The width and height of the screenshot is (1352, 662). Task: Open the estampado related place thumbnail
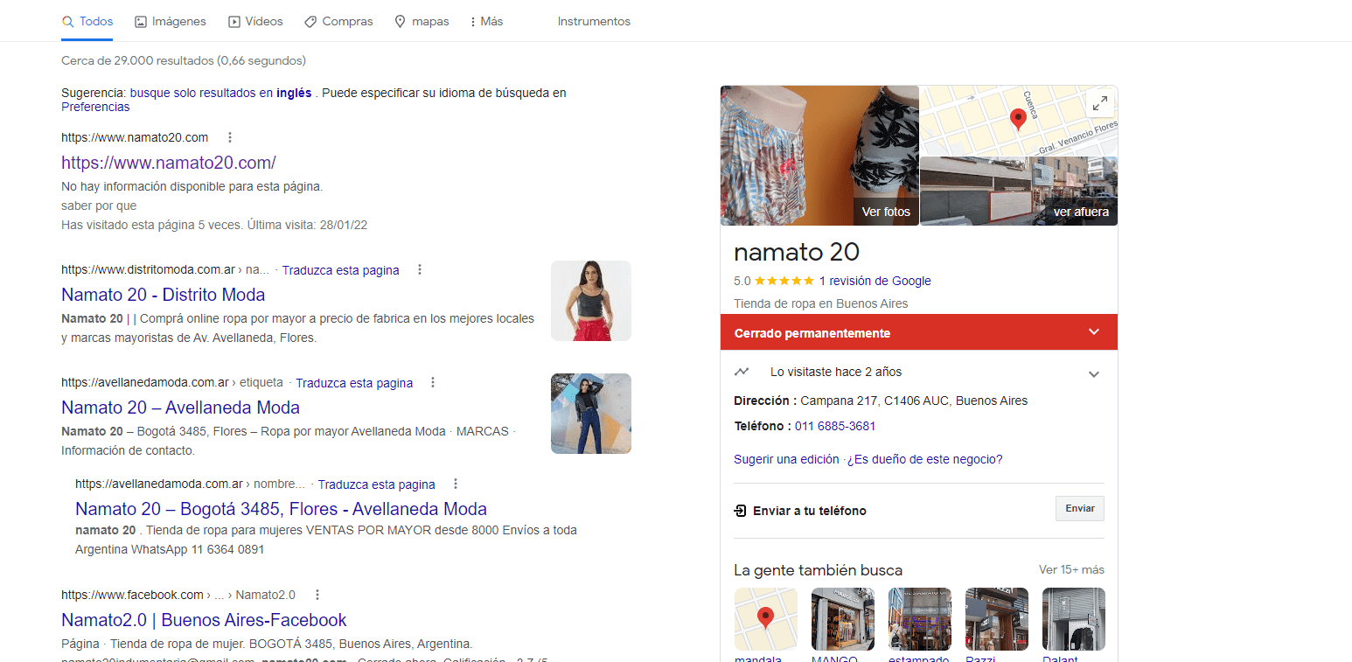point(920,619)
